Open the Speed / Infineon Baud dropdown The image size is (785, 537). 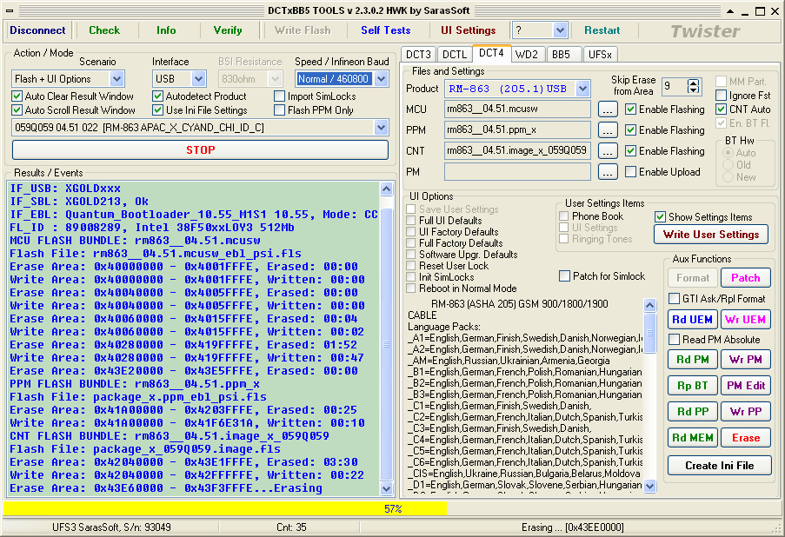point(381,78)
